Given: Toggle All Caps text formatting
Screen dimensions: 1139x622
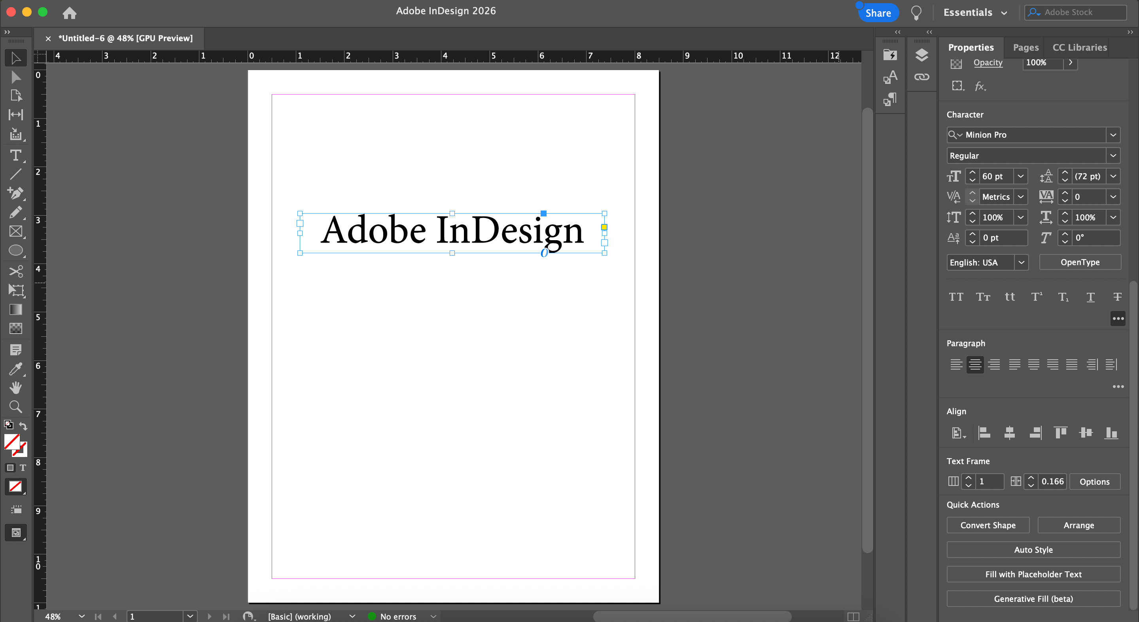Looking at the screenshot, I should click(956, 297).
